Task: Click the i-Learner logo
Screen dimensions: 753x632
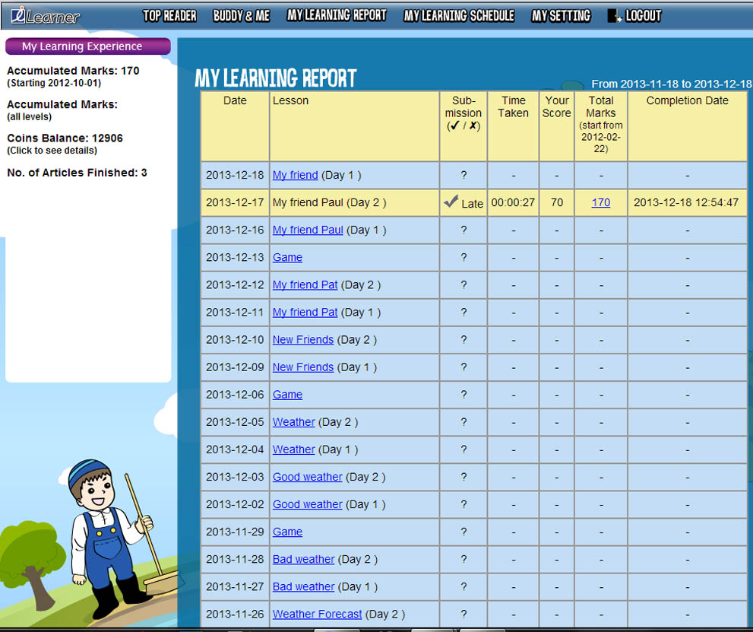Action: (44, 16)
